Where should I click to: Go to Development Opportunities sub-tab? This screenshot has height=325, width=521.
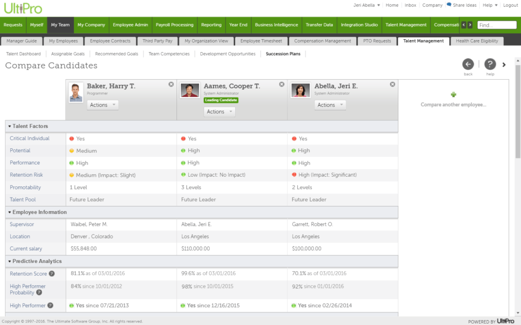227,54
